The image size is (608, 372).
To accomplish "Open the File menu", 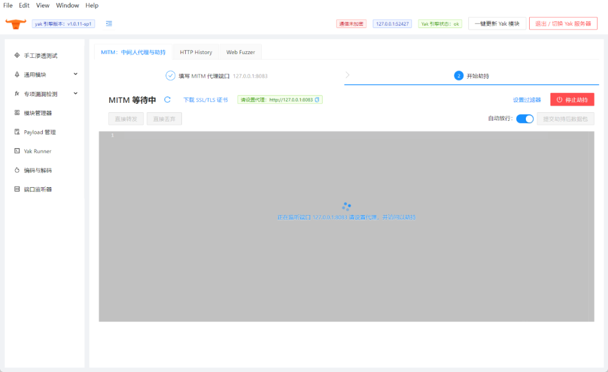I will pyautogui.click(x=8, y=6).
